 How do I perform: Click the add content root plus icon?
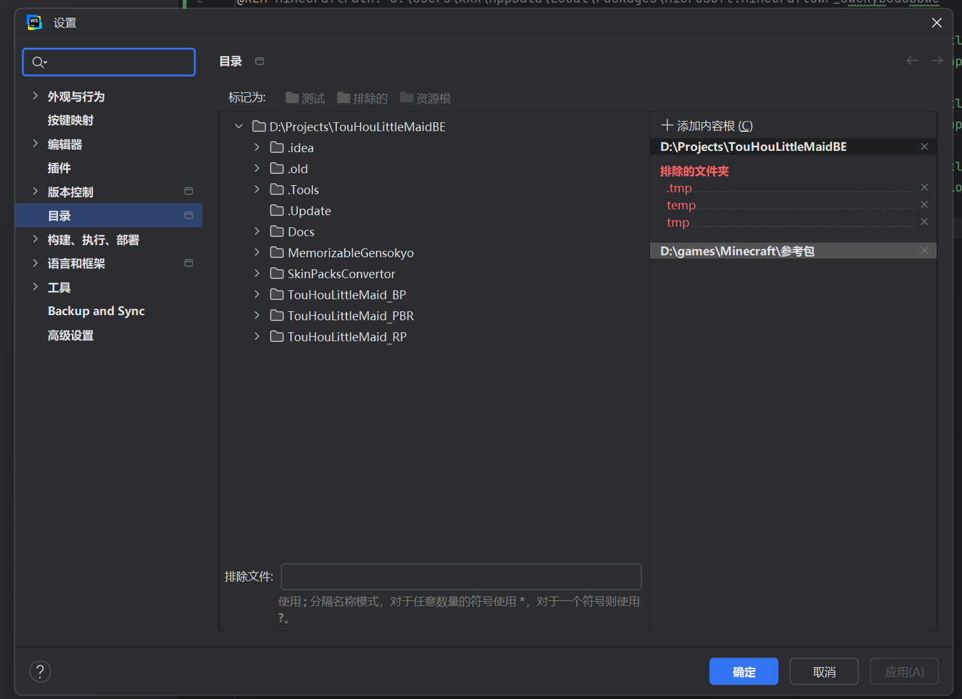point(667,125)
